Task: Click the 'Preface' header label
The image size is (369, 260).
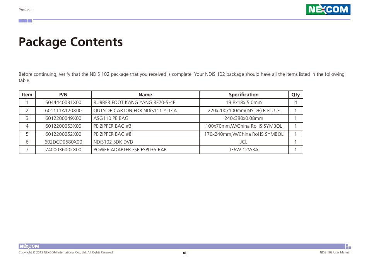Action: coord(25,10)
